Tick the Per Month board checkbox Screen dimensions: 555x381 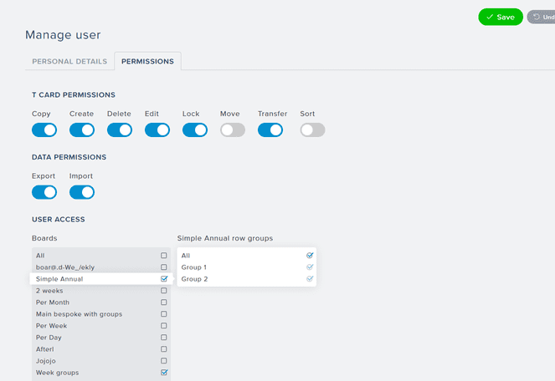[x=163, y=302]
